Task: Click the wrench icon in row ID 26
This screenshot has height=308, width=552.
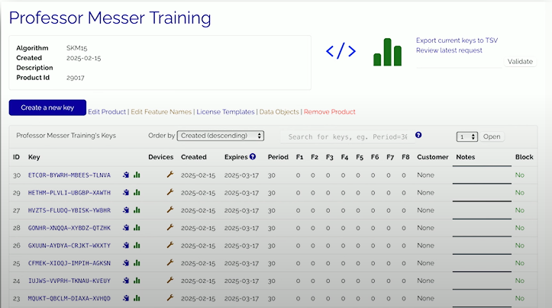Action: [x=170, y=245]
